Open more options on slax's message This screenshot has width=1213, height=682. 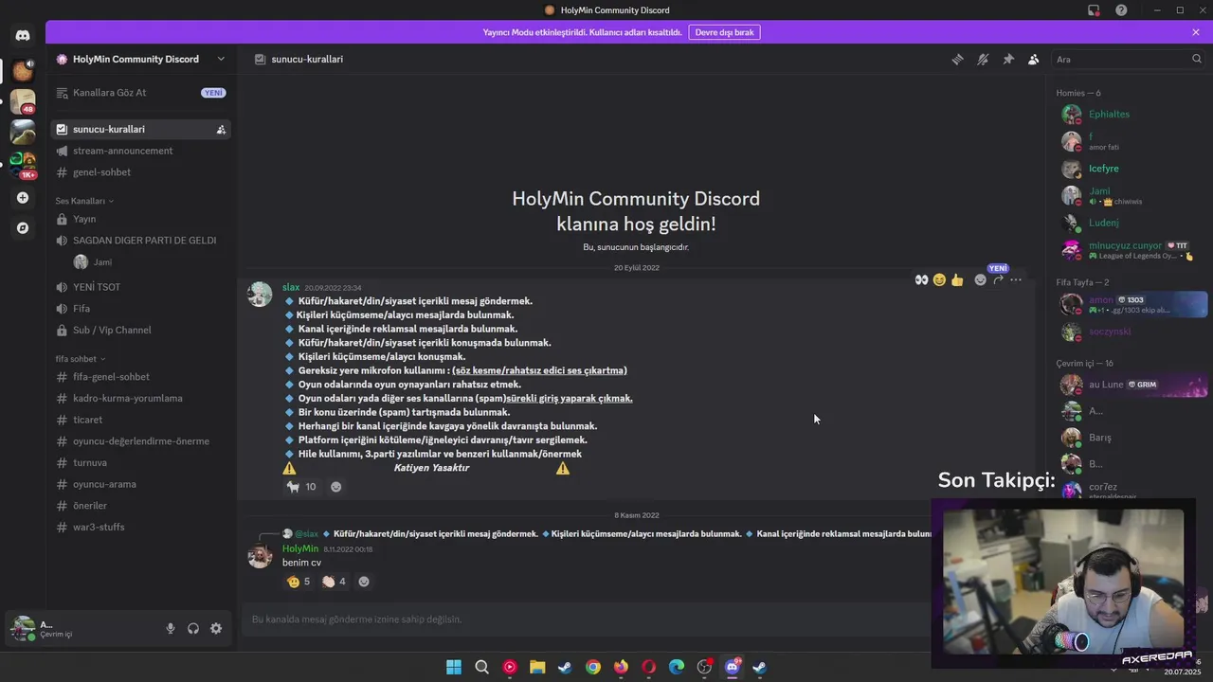point(1016,279)
